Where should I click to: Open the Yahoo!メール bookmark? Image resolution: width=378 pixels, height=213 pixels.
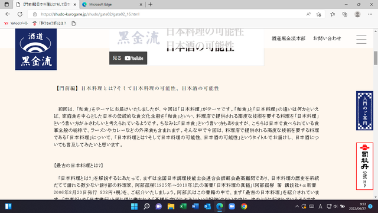tap(16, 23)
